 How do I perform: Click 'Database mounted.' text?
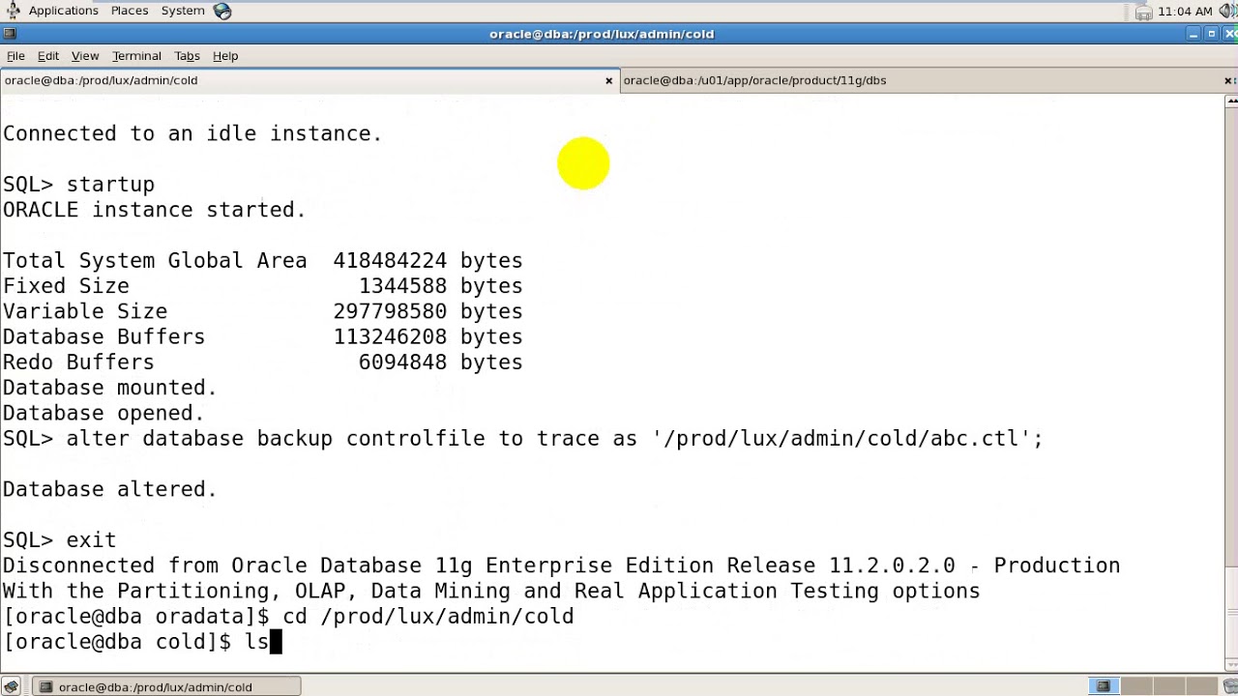[109, 388]
